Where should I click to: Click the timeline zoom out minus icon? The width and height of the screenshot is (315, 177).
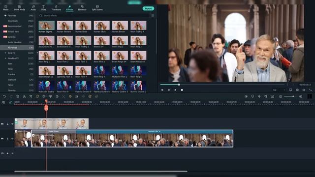281,96
